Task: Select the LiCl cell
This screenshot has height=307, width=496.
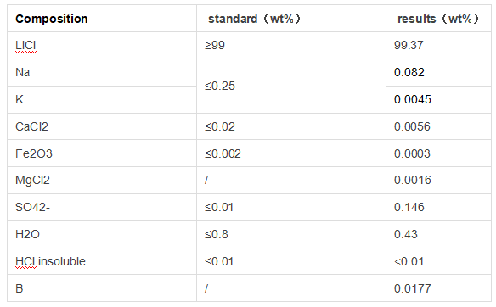Action: pyautogui.click(x=102, y=46)
